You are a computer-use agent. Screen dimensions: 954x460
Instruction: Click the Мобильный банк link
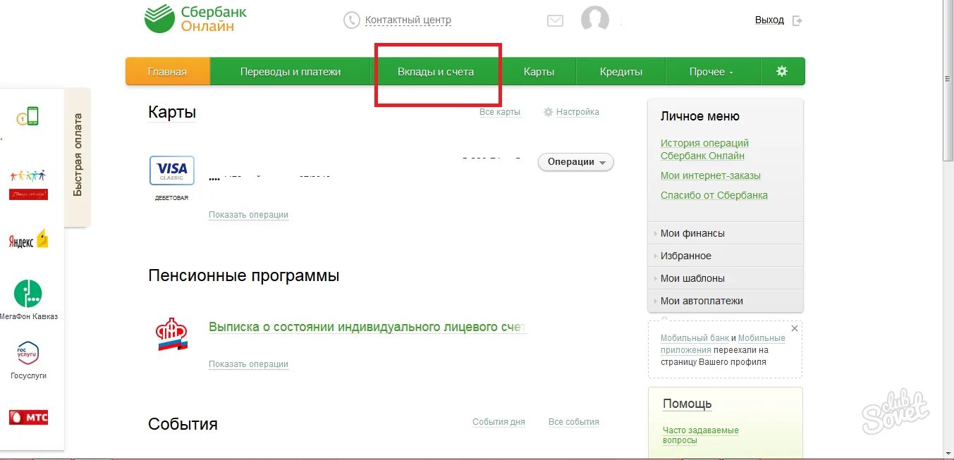tap(695, 338)
